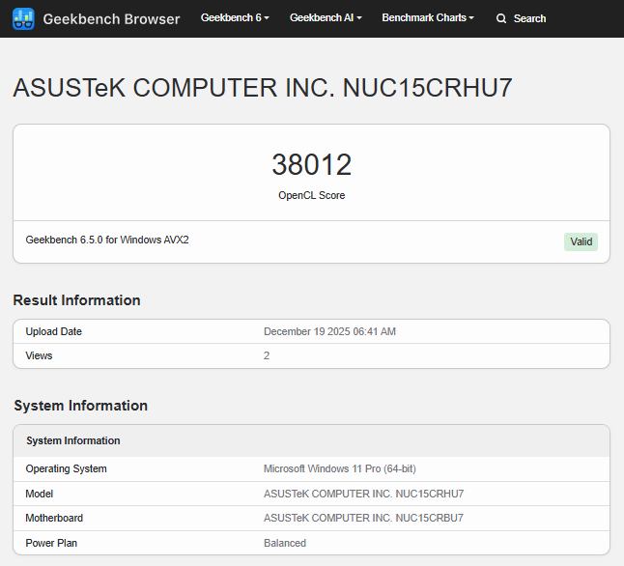Click the ASUSTeK NUC15CRHU7 page title
This screenshot has height=566, width=624.
pyautogui.click(x=263, y=88)
